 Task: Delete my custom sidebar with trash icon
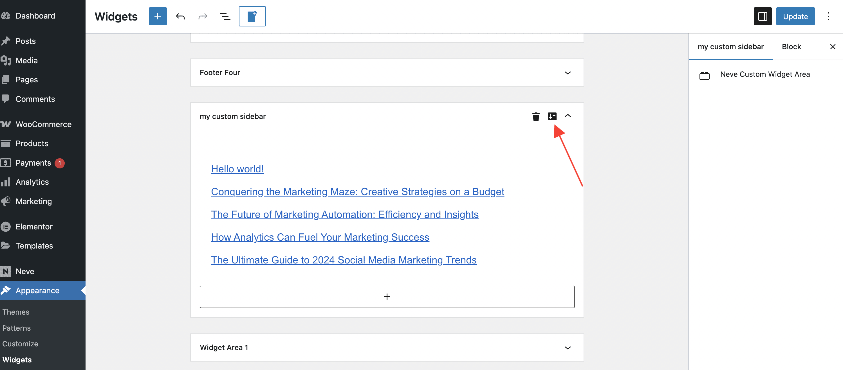536,116
